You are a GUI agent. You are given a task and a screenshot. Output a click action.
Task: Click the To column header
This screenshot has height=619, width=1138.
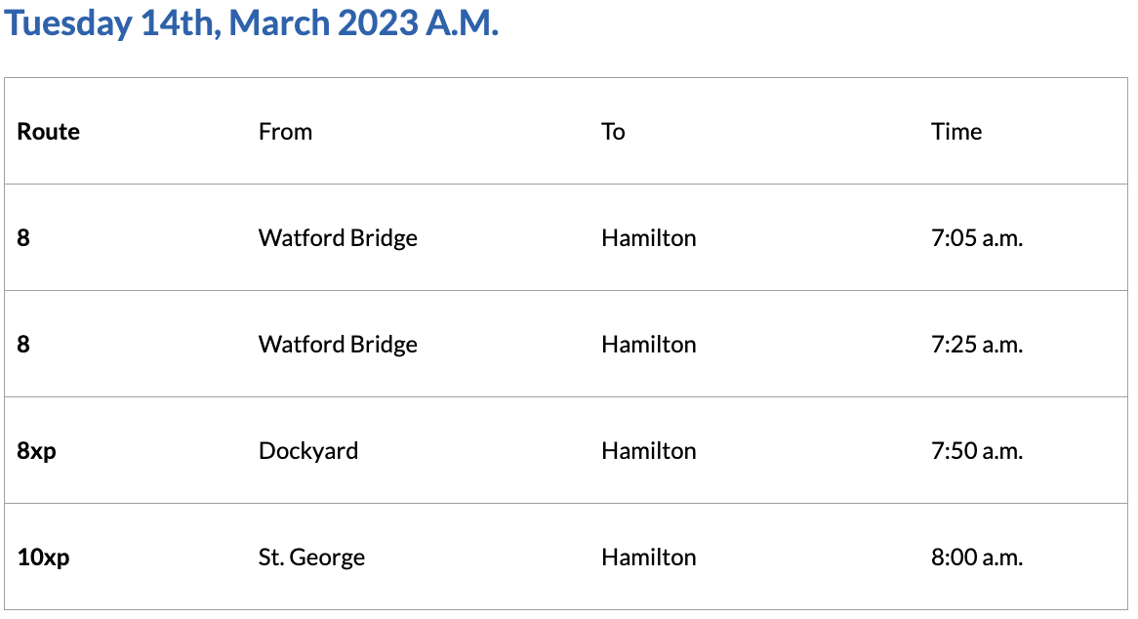[613, 132]
